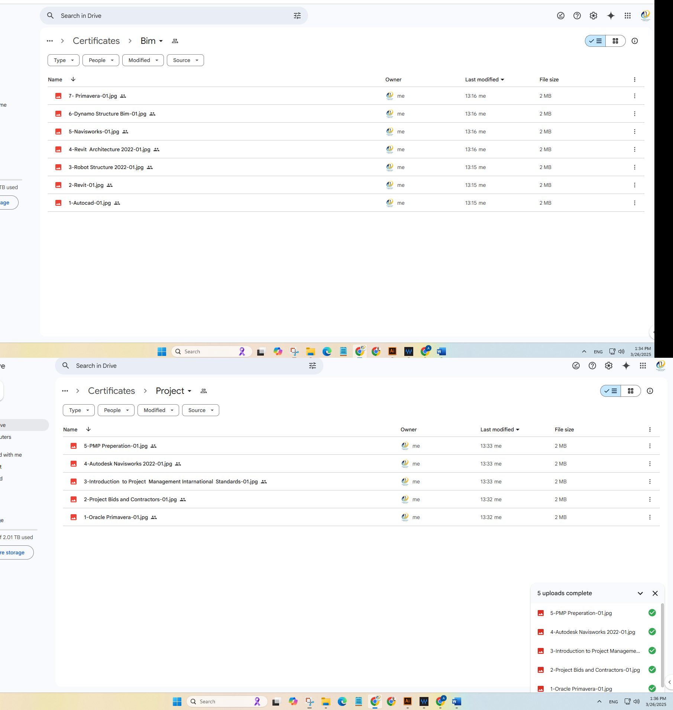Image resolution: width=673 pixels, height=710 pixels.
Task: Open People filter dropdown in Project window
Action: click(116, 410)
